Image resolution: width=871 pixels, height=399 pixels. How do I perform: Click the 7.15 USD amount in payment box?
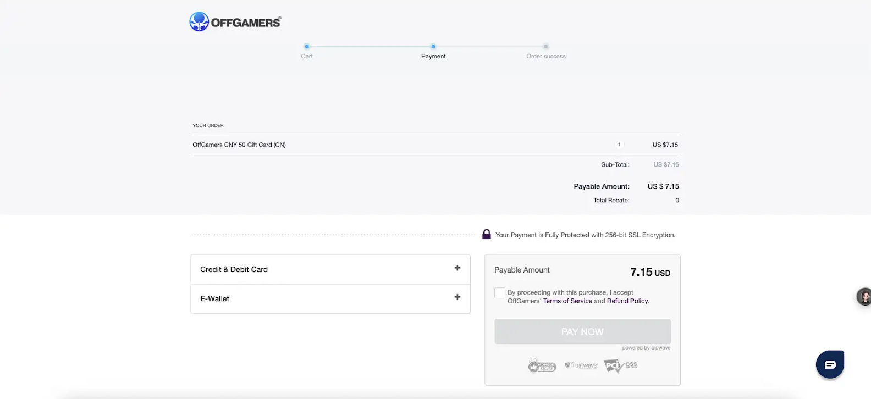(x=650, y=272)
